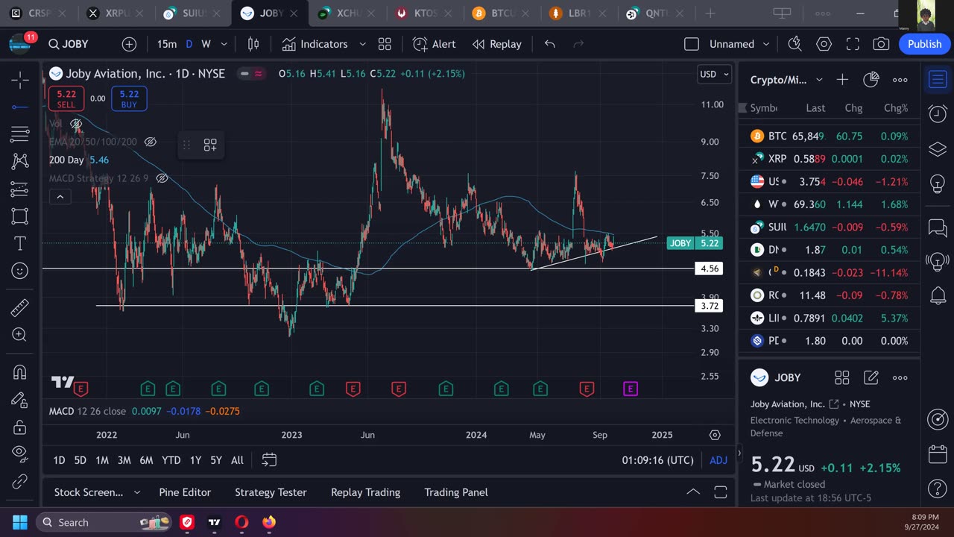Screen dimensions: 954x537
Task: Enter fullscreen chart mode
Action: pos(853,44)
